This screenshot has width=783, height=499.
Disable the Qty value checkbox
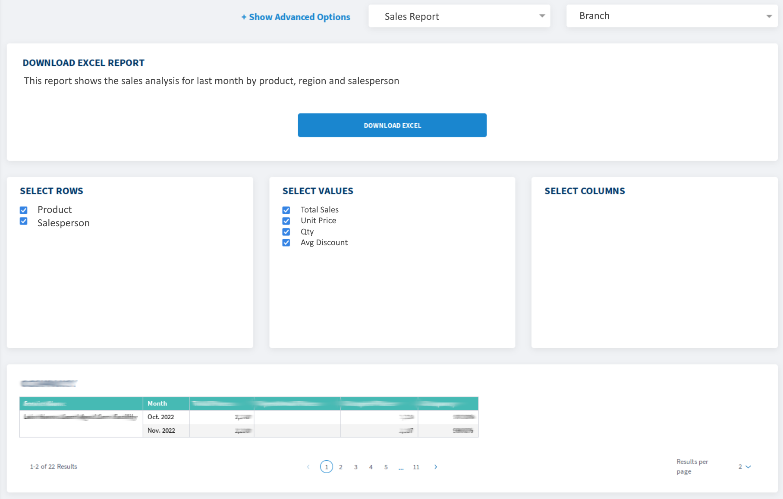286,232
